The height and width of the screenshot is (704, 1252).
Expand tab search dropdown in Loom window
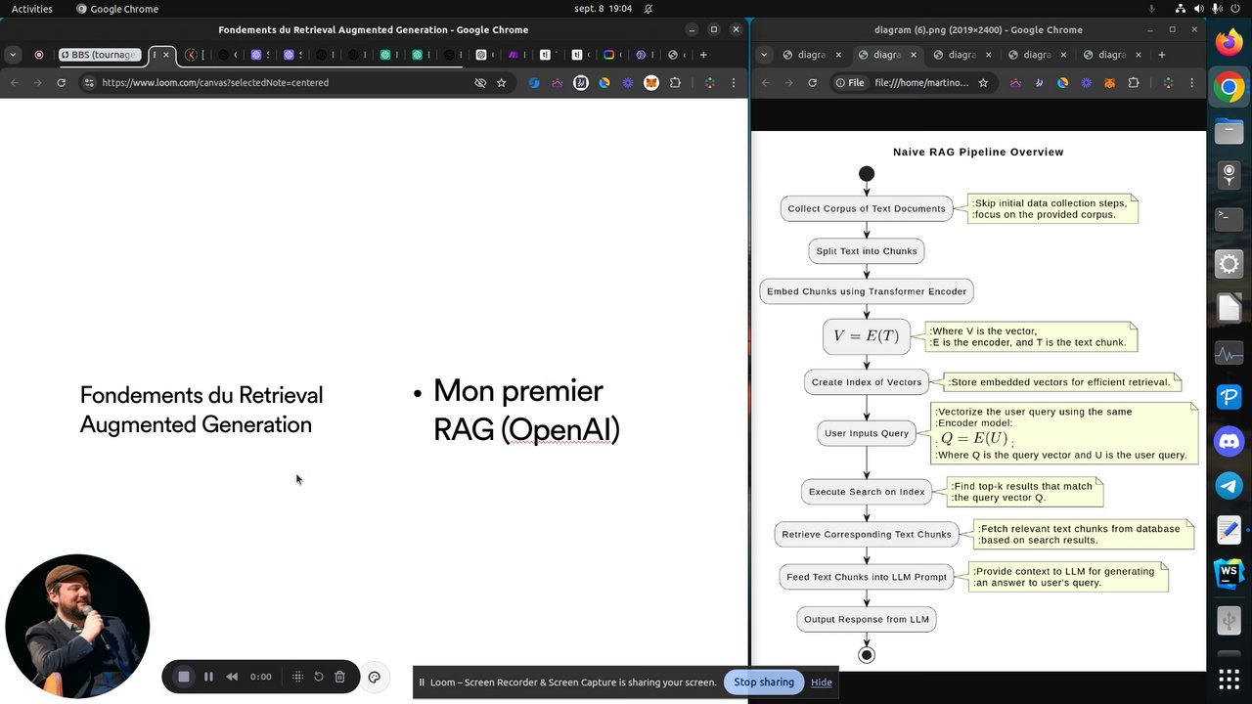pyautogui.click(x=14, y=55)
